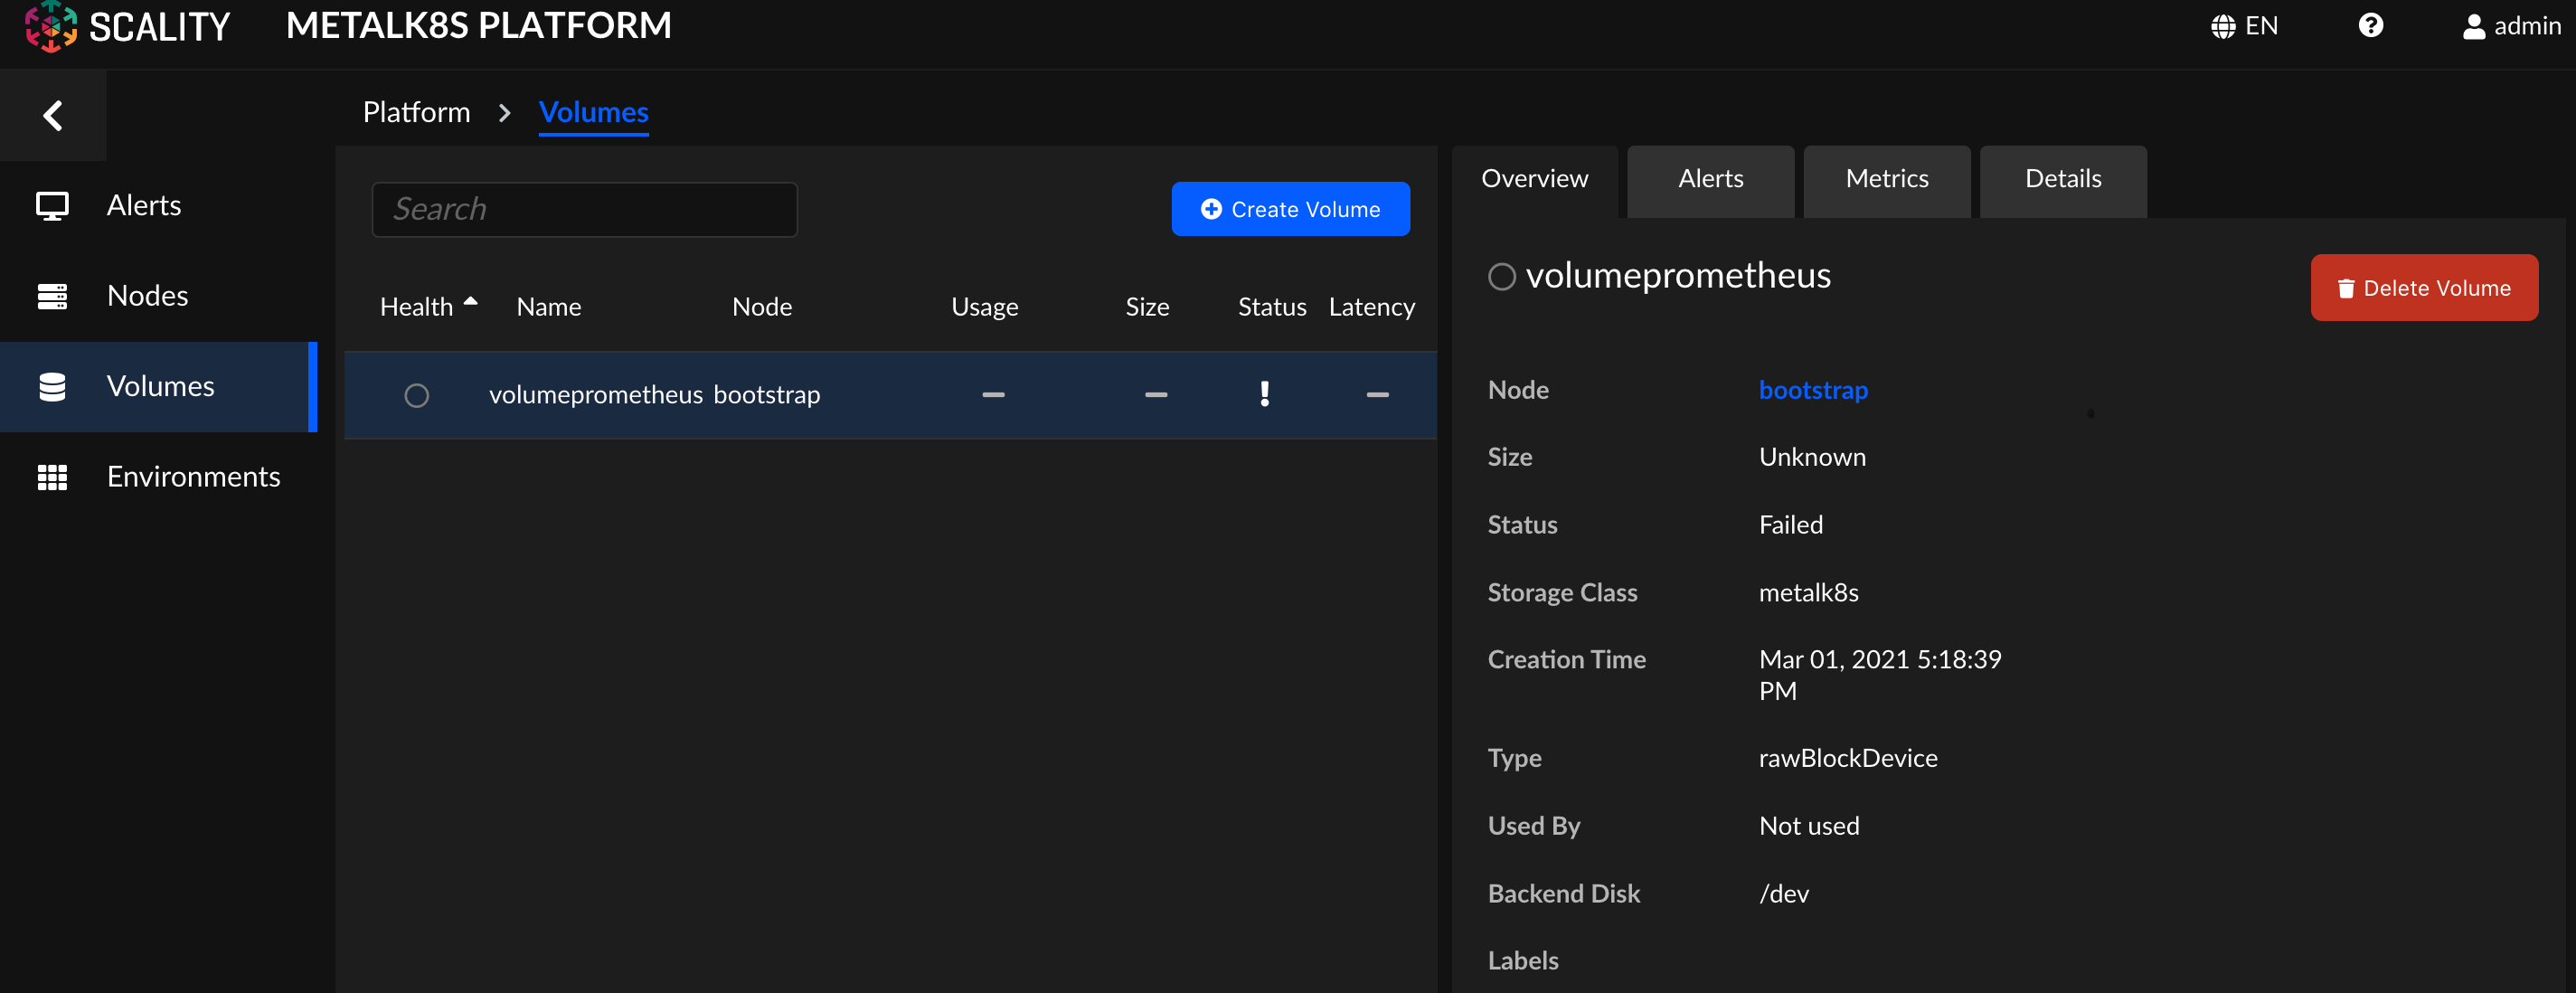Go to Nodes in the sidebar
Screen dimensions: 2576x993
(147, 296)
